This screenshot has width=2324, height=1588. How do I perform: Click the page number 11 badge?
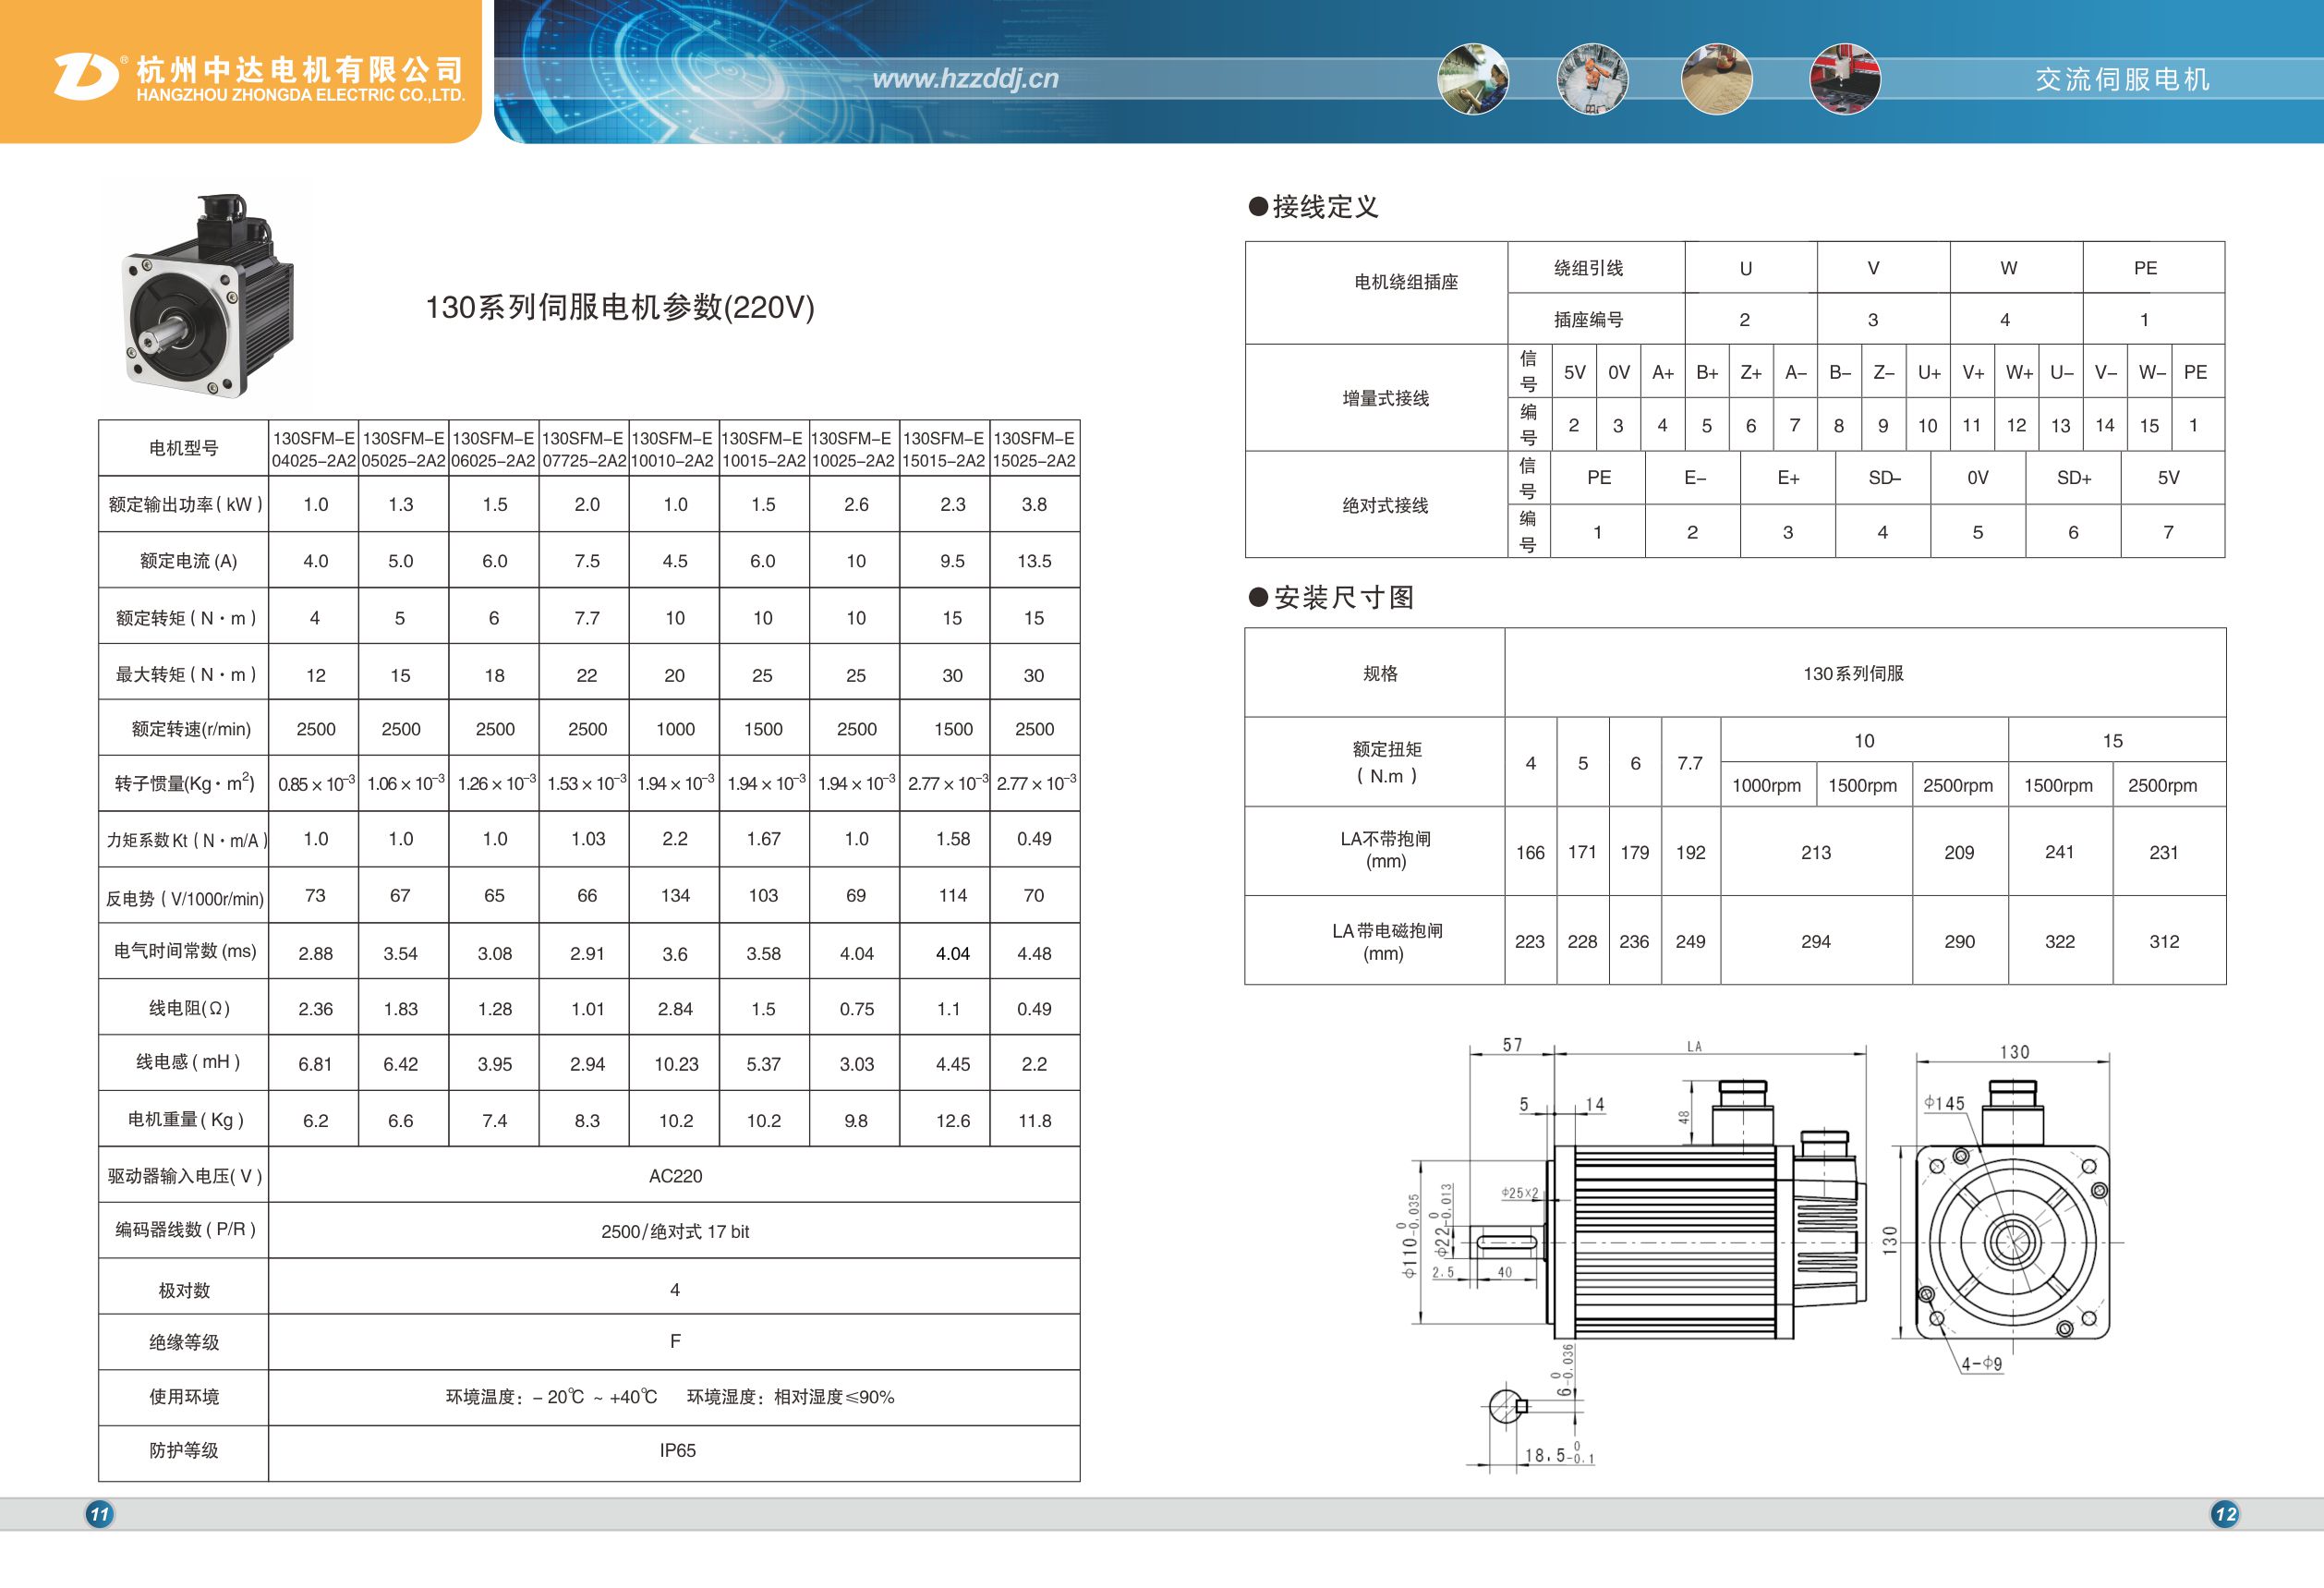coord(99,1514)
